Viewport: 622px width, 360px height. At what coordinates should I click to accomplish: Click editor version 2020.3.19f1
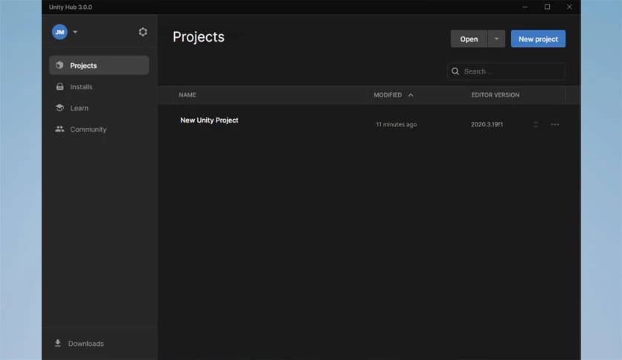(487, 124)
